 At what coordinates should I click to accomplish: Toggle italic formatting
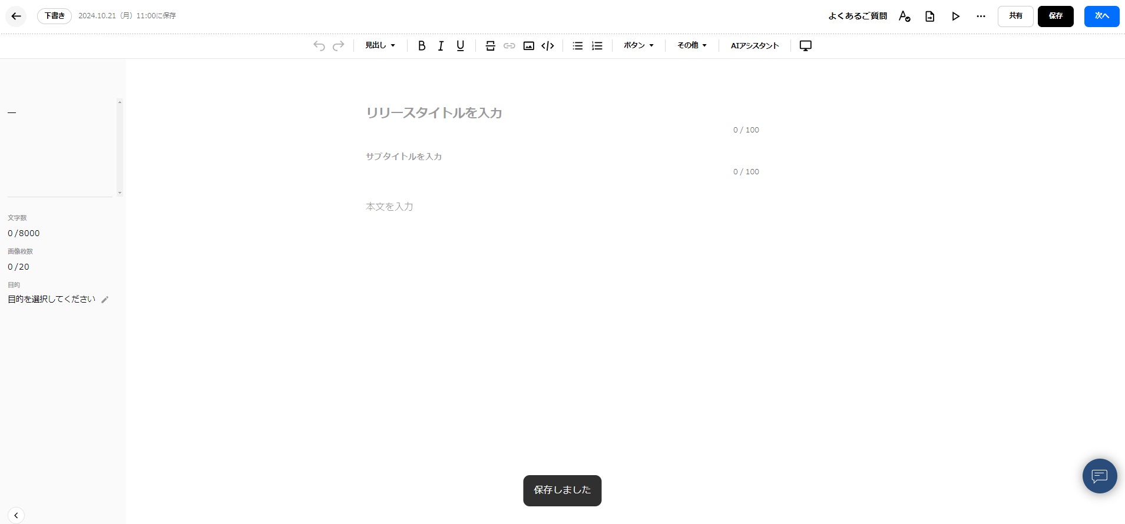click(441, 46)
